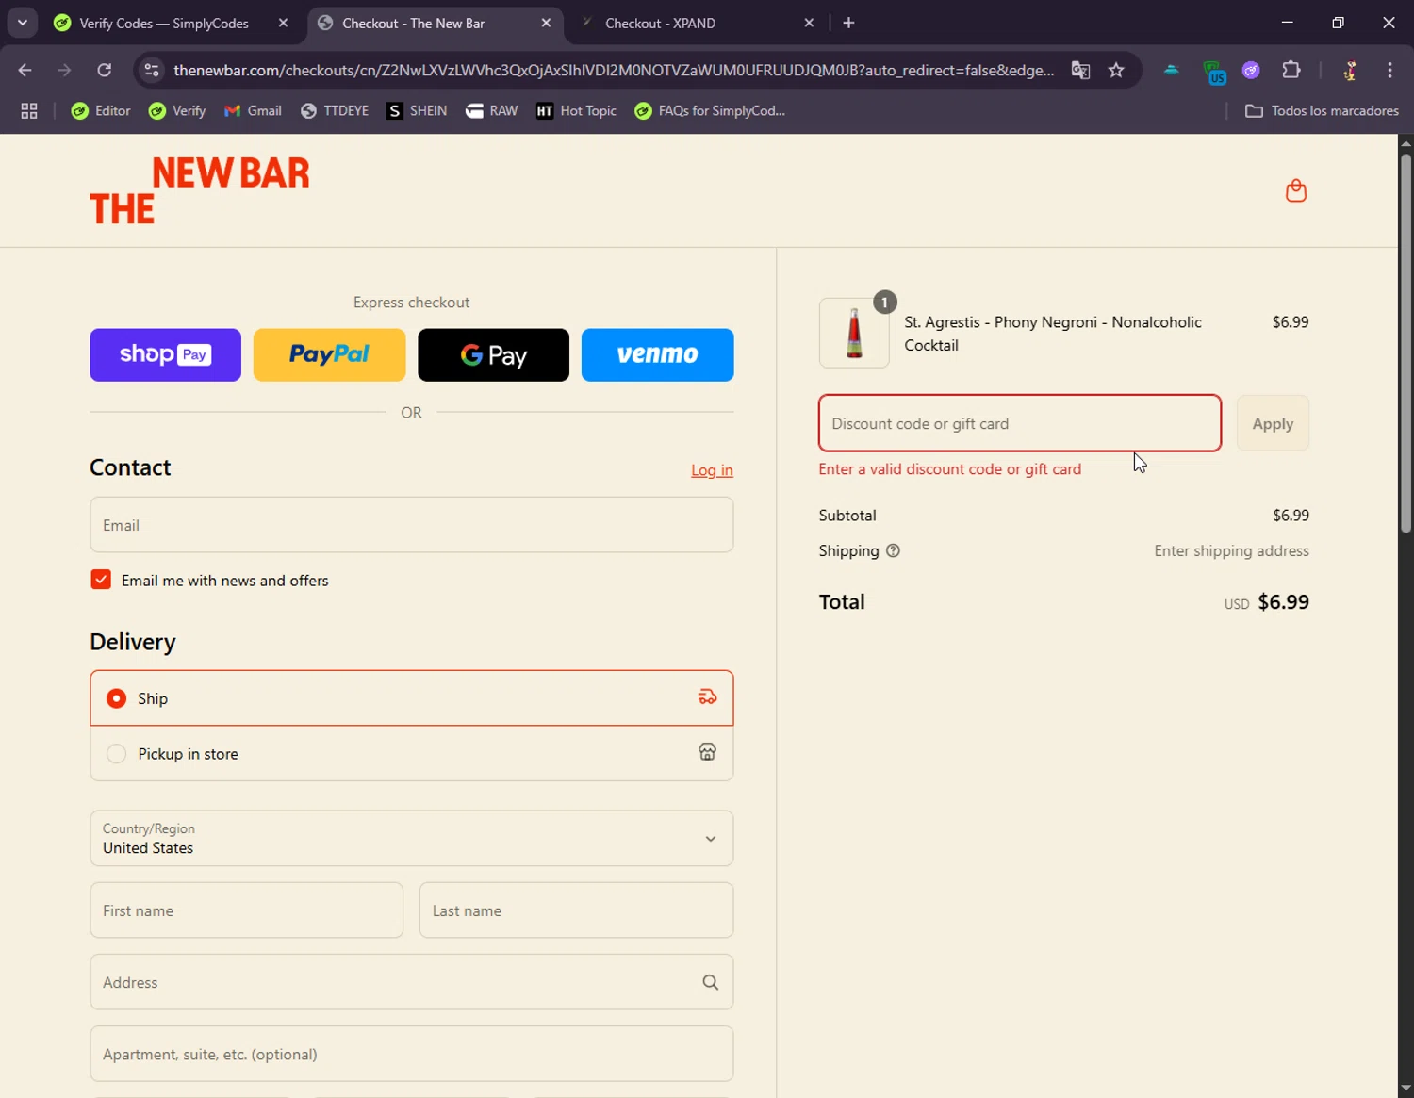Viewport: 1414px width, 1098px height.
Task: Focus the Discount code or gift card field
Action: 1020,423
